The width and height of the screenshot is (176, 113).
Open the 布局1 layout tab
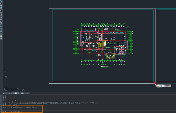22,93
